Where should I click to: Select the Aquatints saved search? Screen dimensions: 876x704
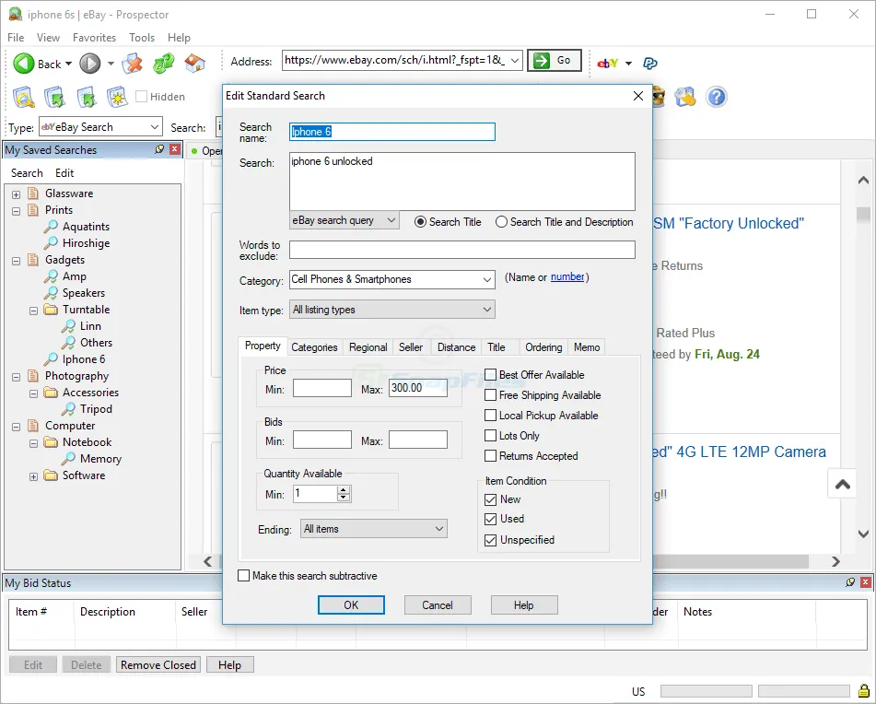[86, 227]
